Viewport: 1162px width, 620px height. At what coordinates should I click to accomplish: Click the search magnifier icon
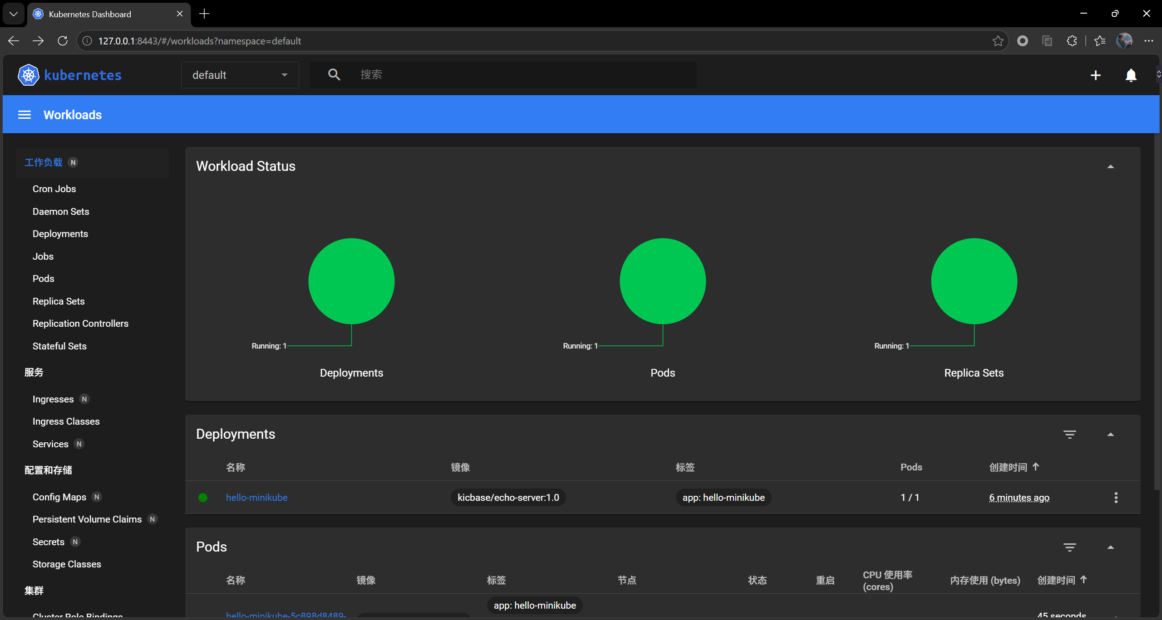pyautogui.click(x=334, y=75)
